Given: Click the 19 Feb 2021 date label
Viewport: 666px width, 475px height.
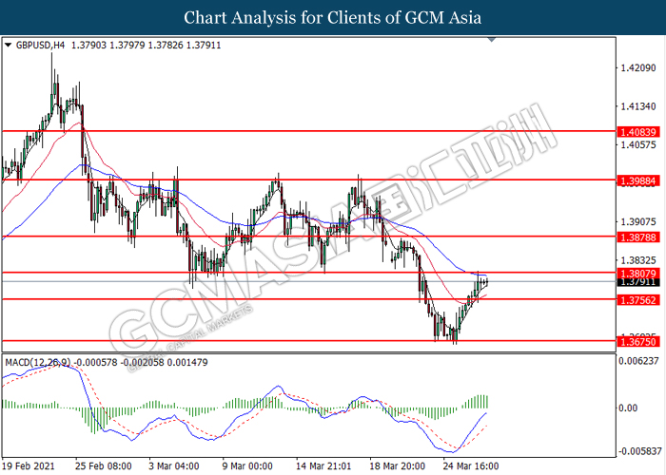Looking at the screenshot, I should click(x=29, y=466).
